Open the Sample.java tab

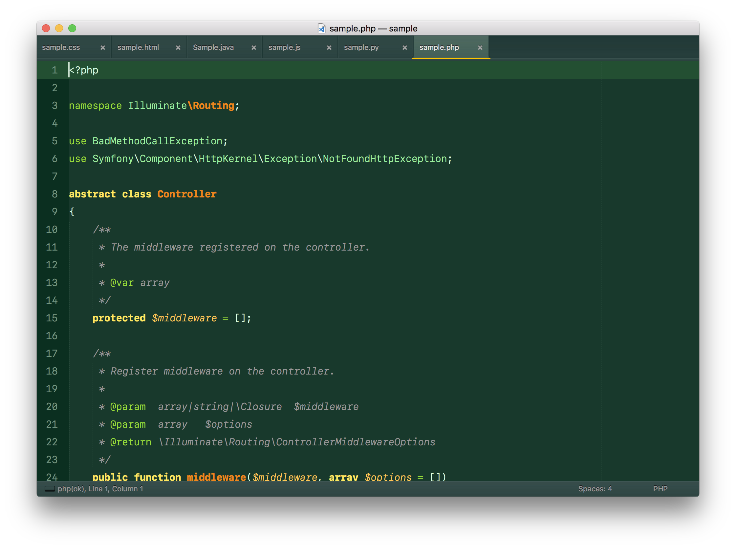point(213,48)
